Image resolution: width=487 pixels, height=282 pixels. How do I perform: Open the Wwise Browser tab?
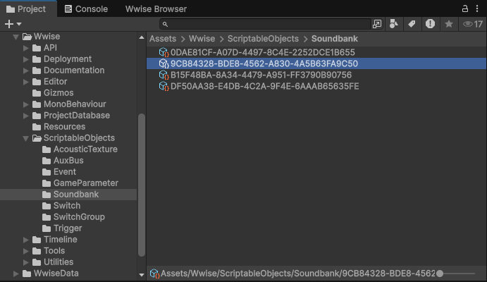[156, 9]
